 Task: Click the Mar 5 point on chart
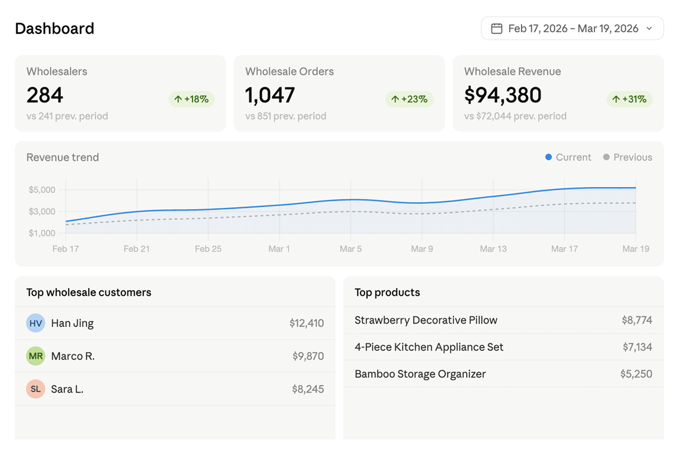coord(351,199)
